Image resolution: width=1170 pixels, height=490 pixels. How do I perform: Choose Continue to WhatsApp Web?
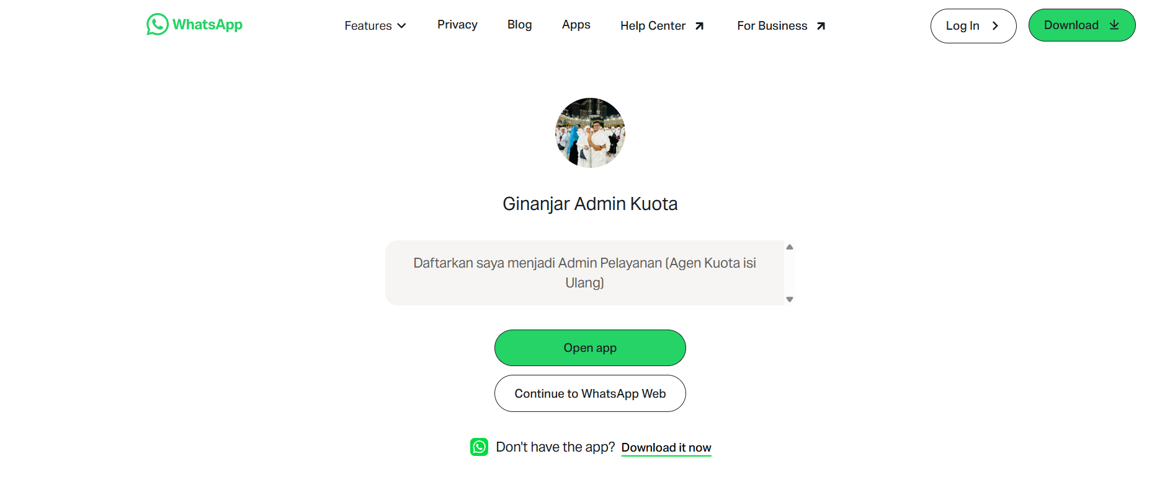click(x=590, y=393)
